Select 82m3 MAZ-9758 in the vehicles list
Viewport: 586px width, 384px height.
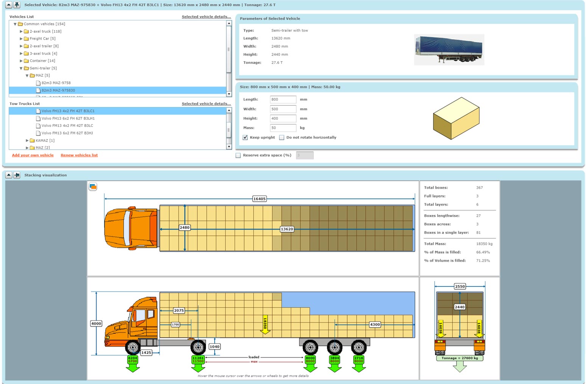click(x=56, y=83)
